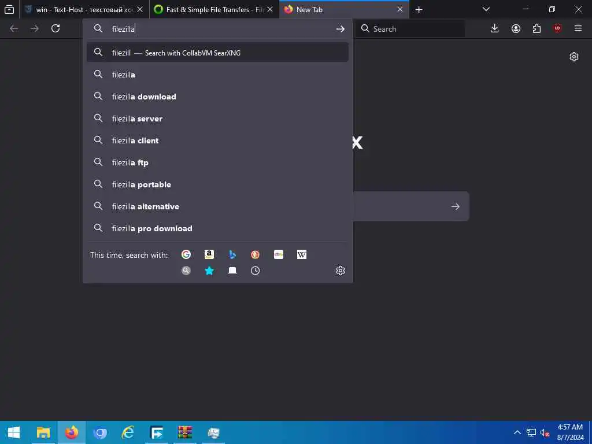The image size is (592, 444).
Task: Pick the 'filezilla alternative' suggestion
Action: click(x=217, y=206)
